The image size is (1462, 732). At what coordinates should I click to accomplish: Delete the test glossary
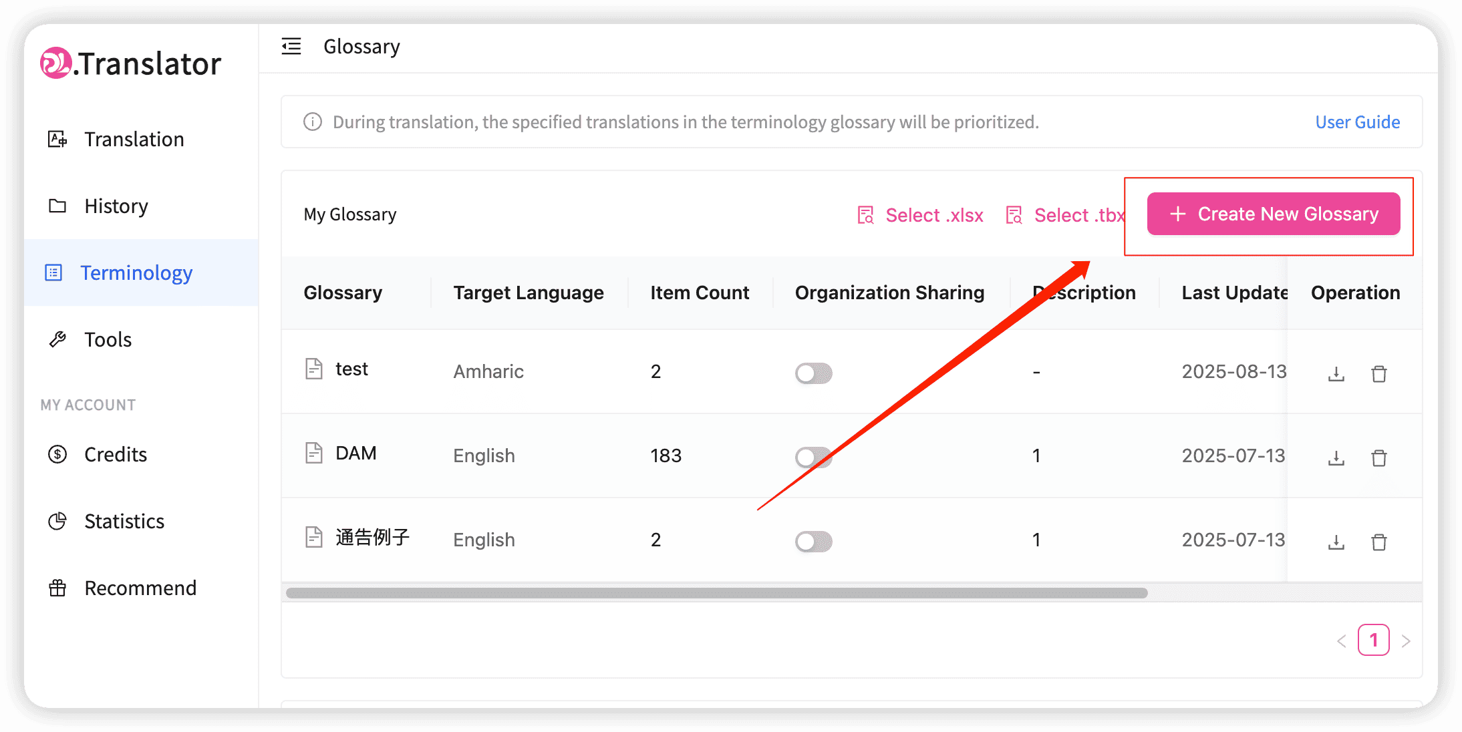coord(1379,374)
